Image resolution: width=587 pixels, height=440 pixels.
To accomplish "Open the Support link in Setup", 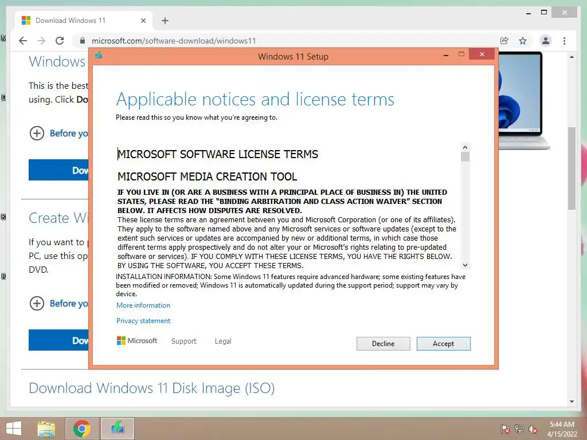I will pyautogui.click(x=184, y=341).
